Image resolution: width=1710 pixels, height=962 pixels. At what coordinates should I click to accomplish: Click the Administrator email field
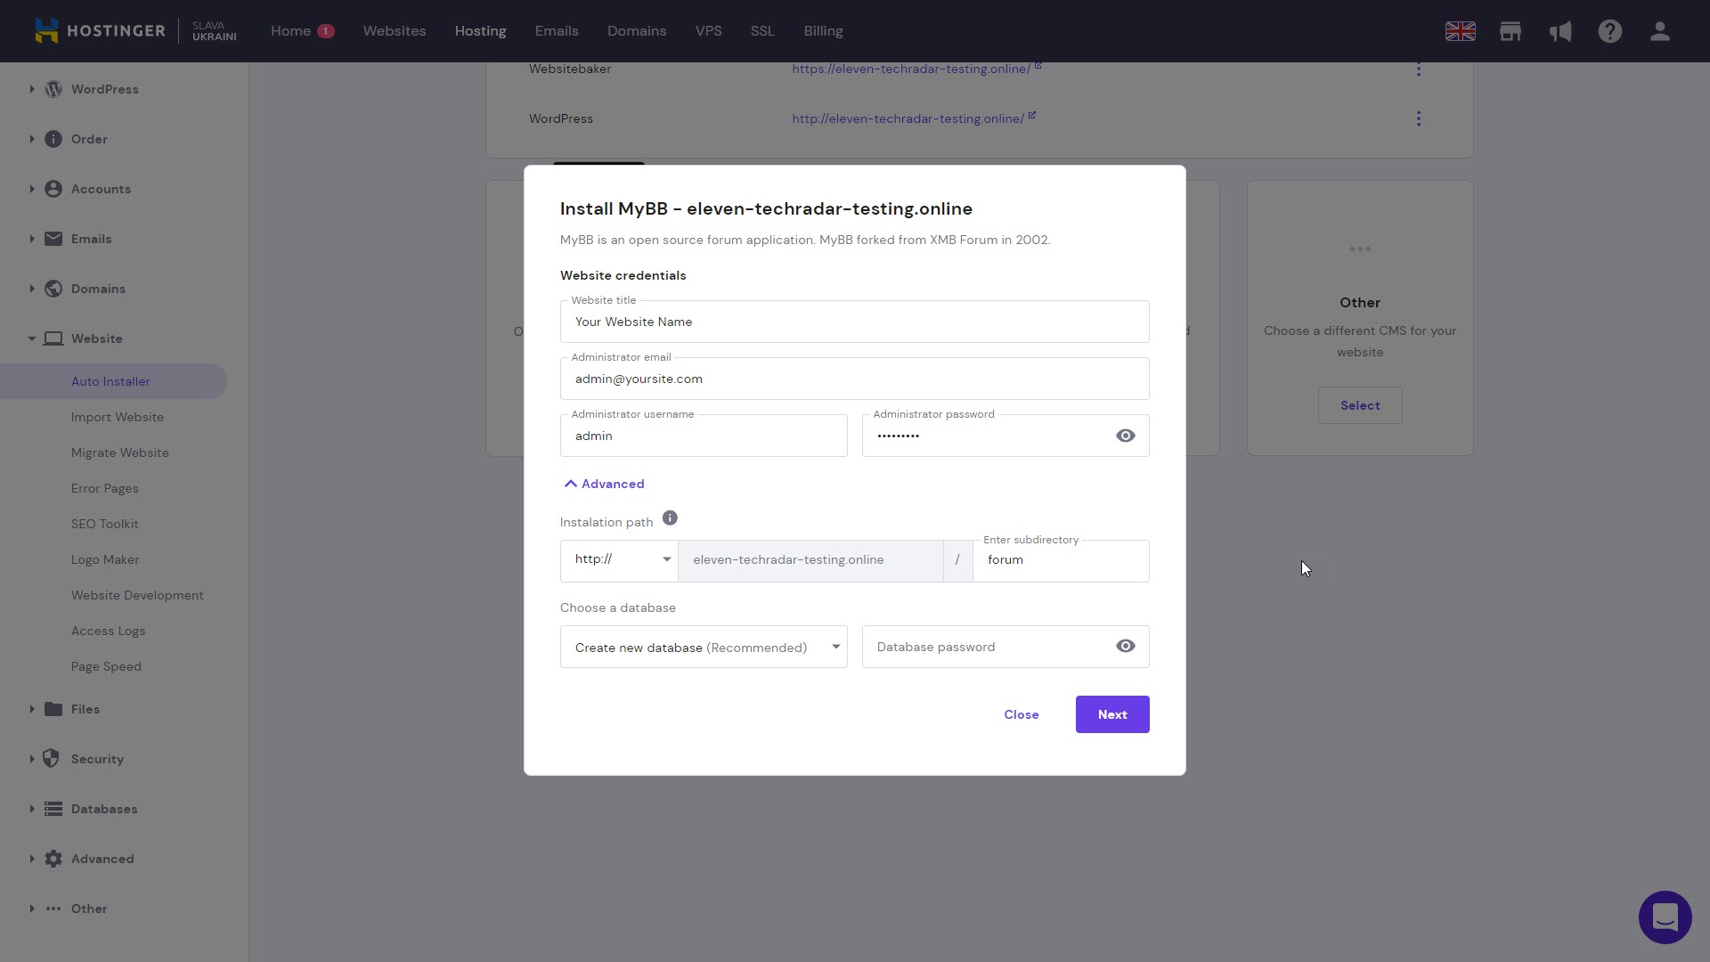pyautogui.click(x=855, y=379)
